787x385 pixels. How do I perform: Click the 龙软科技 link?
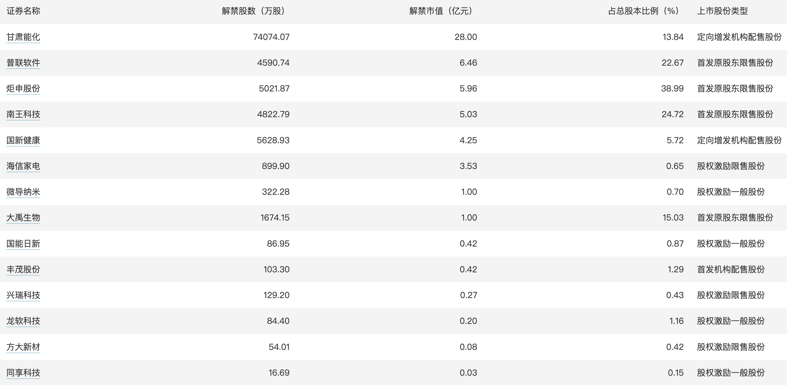23,321
